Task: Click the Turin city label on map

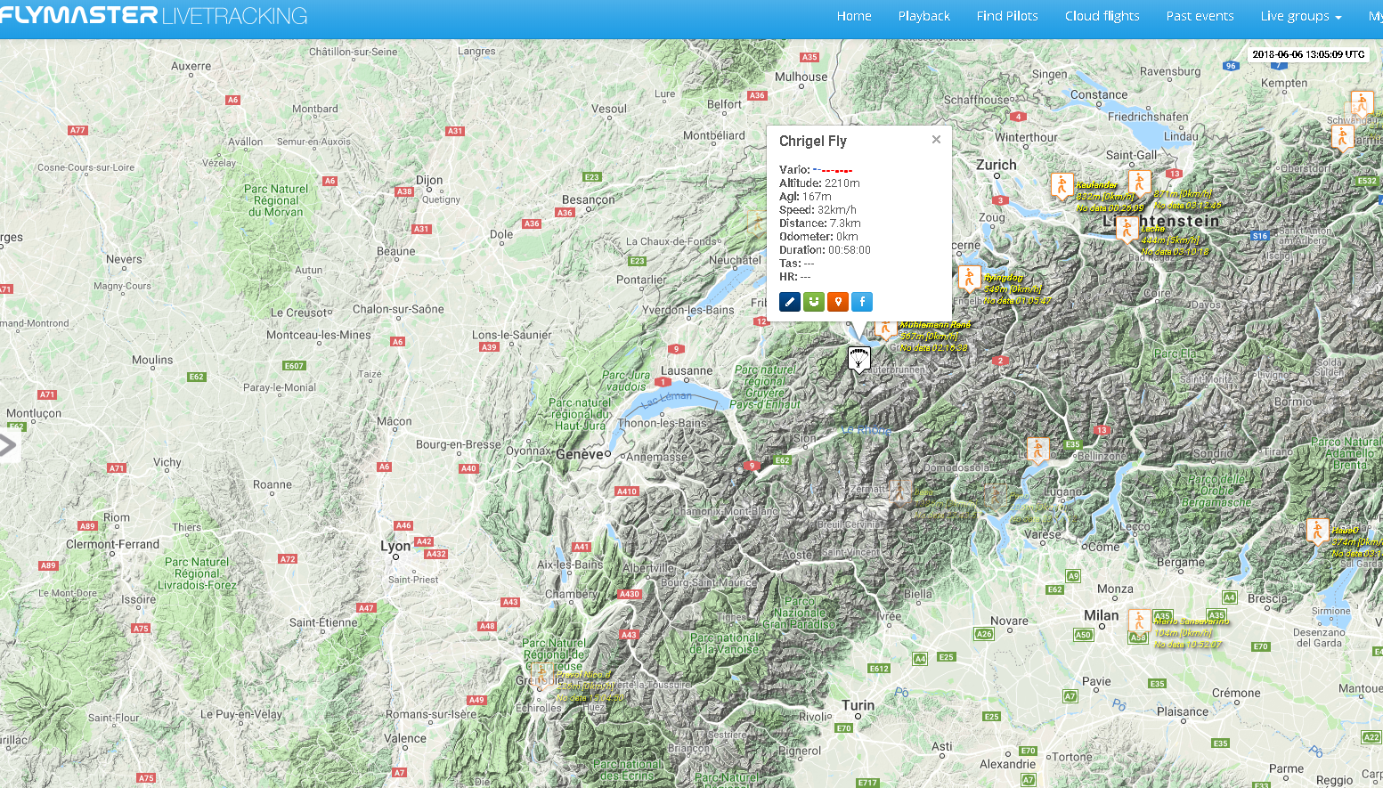Action: [x=858, y=705]
